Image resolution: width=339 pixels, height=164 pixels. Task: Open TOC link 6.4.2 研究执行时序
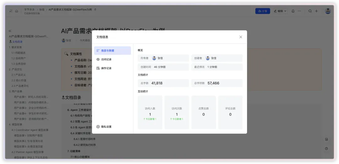point(84,145)
